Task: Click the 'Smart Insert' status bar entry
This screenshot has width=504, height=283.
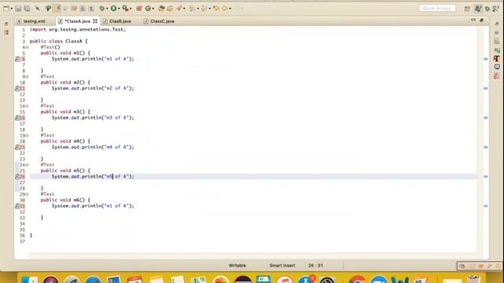Action: pos(282,266)
